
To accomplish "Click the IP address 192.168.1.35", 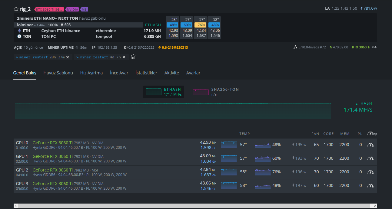I will [x=107, y=47].
